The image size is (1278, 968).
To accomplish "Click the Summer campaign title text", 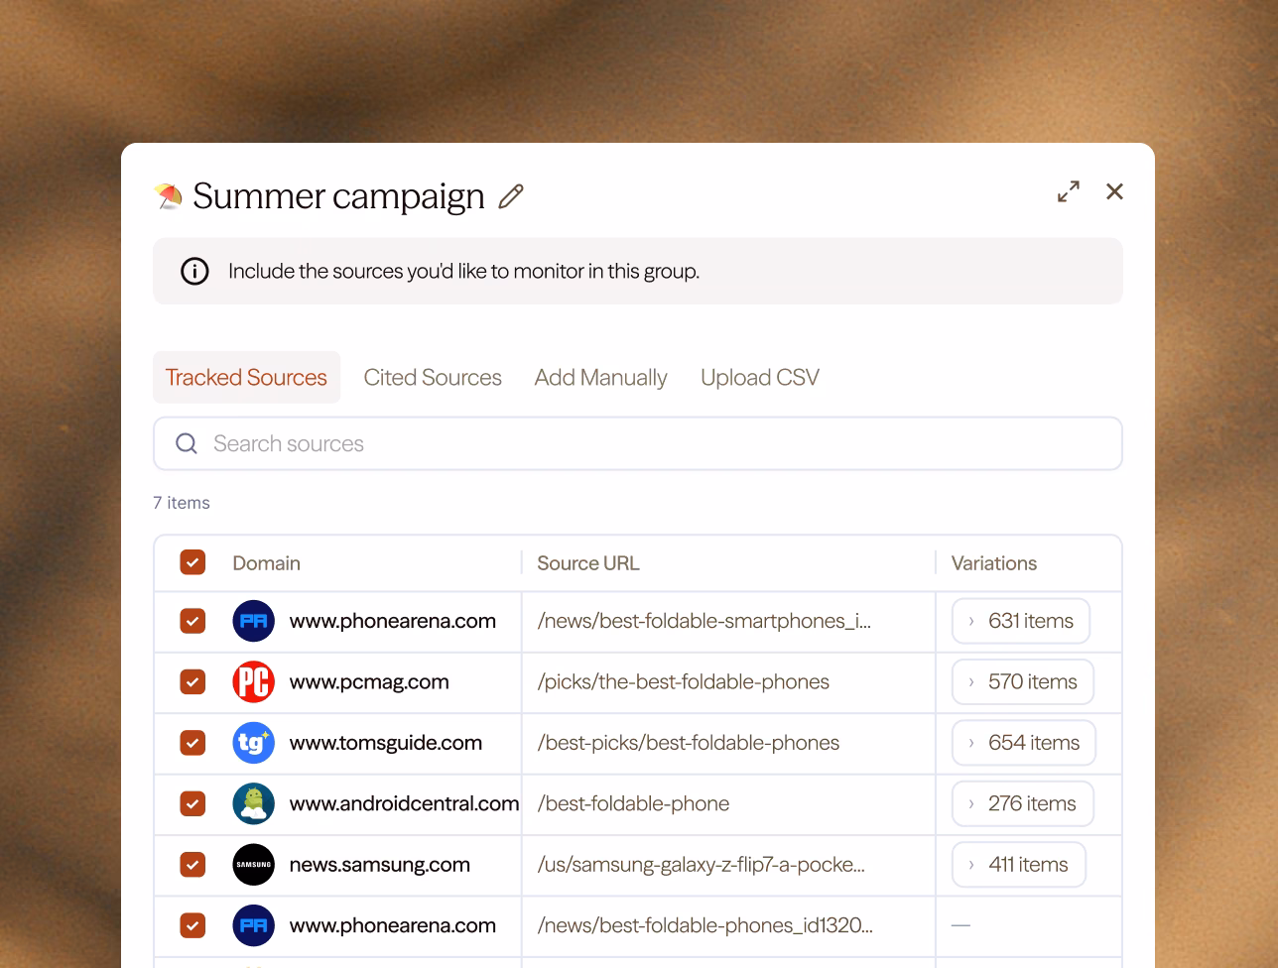I will [338, 196].
